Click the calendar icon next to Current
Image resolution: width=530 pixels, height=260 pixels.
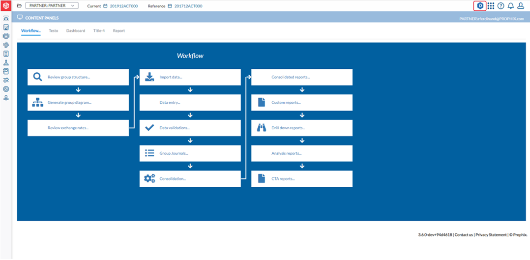(105, 6)
